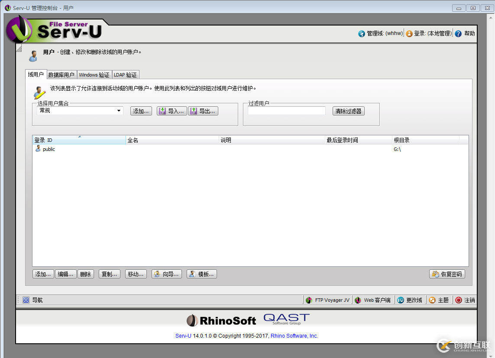This screenshot has width=495, height=358.
Task: Collapse the panel using the left-edge arrow
Action: 19,48
